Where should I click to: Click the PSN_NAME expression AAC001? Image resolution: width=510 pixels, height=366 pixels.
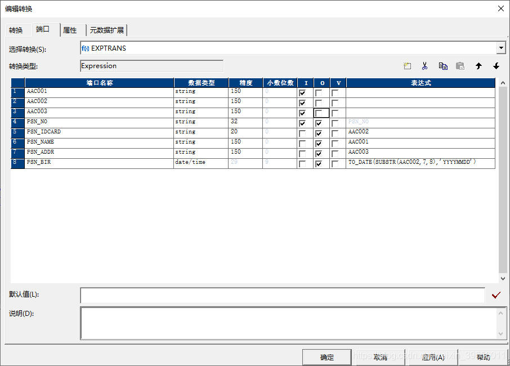coord(420,143)
